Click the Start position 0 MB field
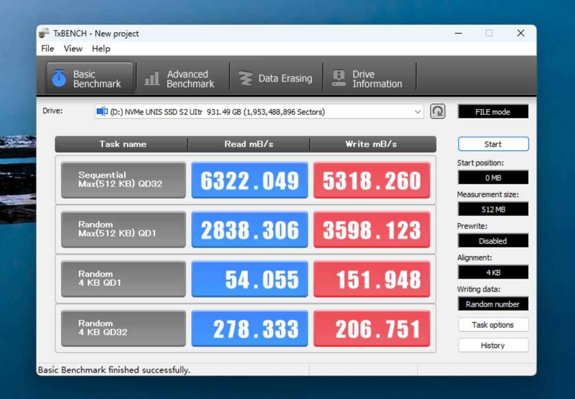Viewport: 575px width, 399px height. click(493, 177)
